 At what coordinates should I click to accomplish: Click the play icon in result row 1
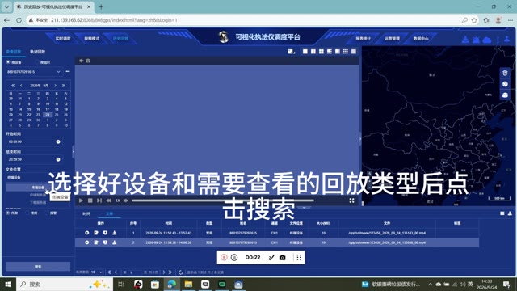[x=86, y=233]
